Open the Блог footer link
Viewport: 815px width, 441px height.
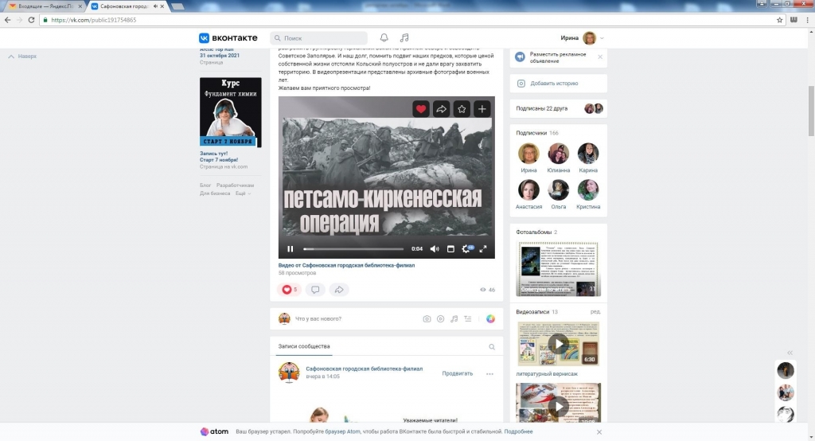(205, 185)
